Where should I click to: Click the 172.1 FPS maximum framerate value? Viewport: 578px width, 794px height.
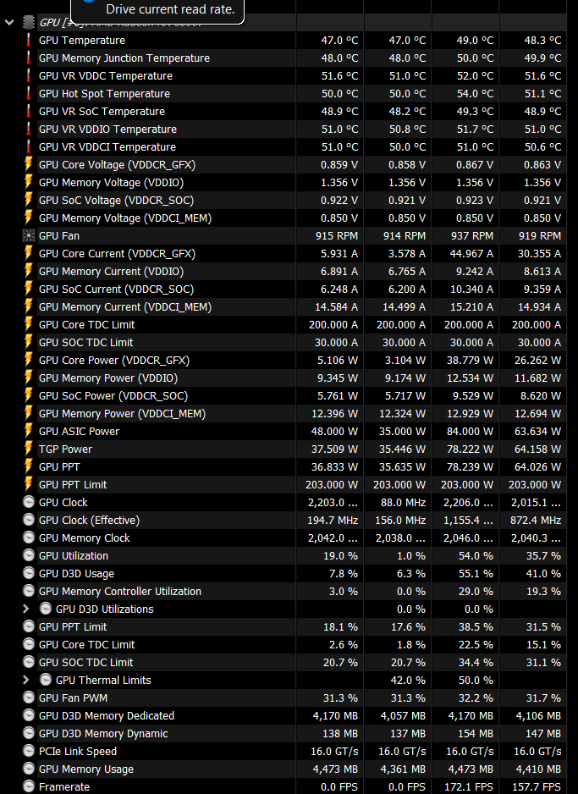[x=469, y=786]
